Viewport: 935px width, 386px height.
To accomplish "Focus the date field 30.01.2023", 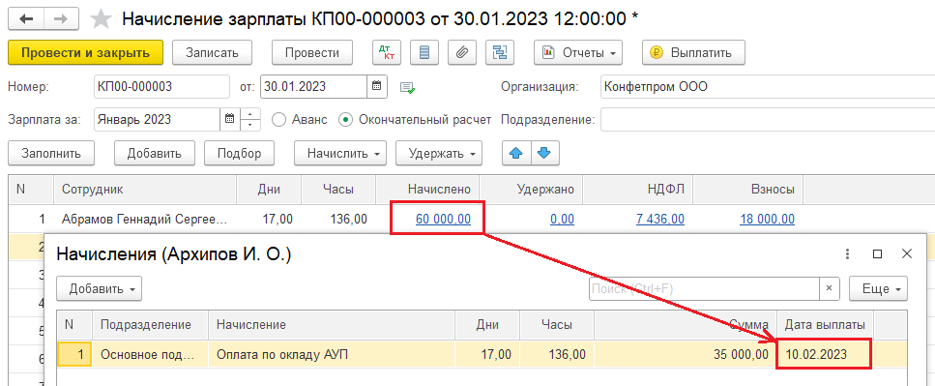I will (x=313, y=86).
